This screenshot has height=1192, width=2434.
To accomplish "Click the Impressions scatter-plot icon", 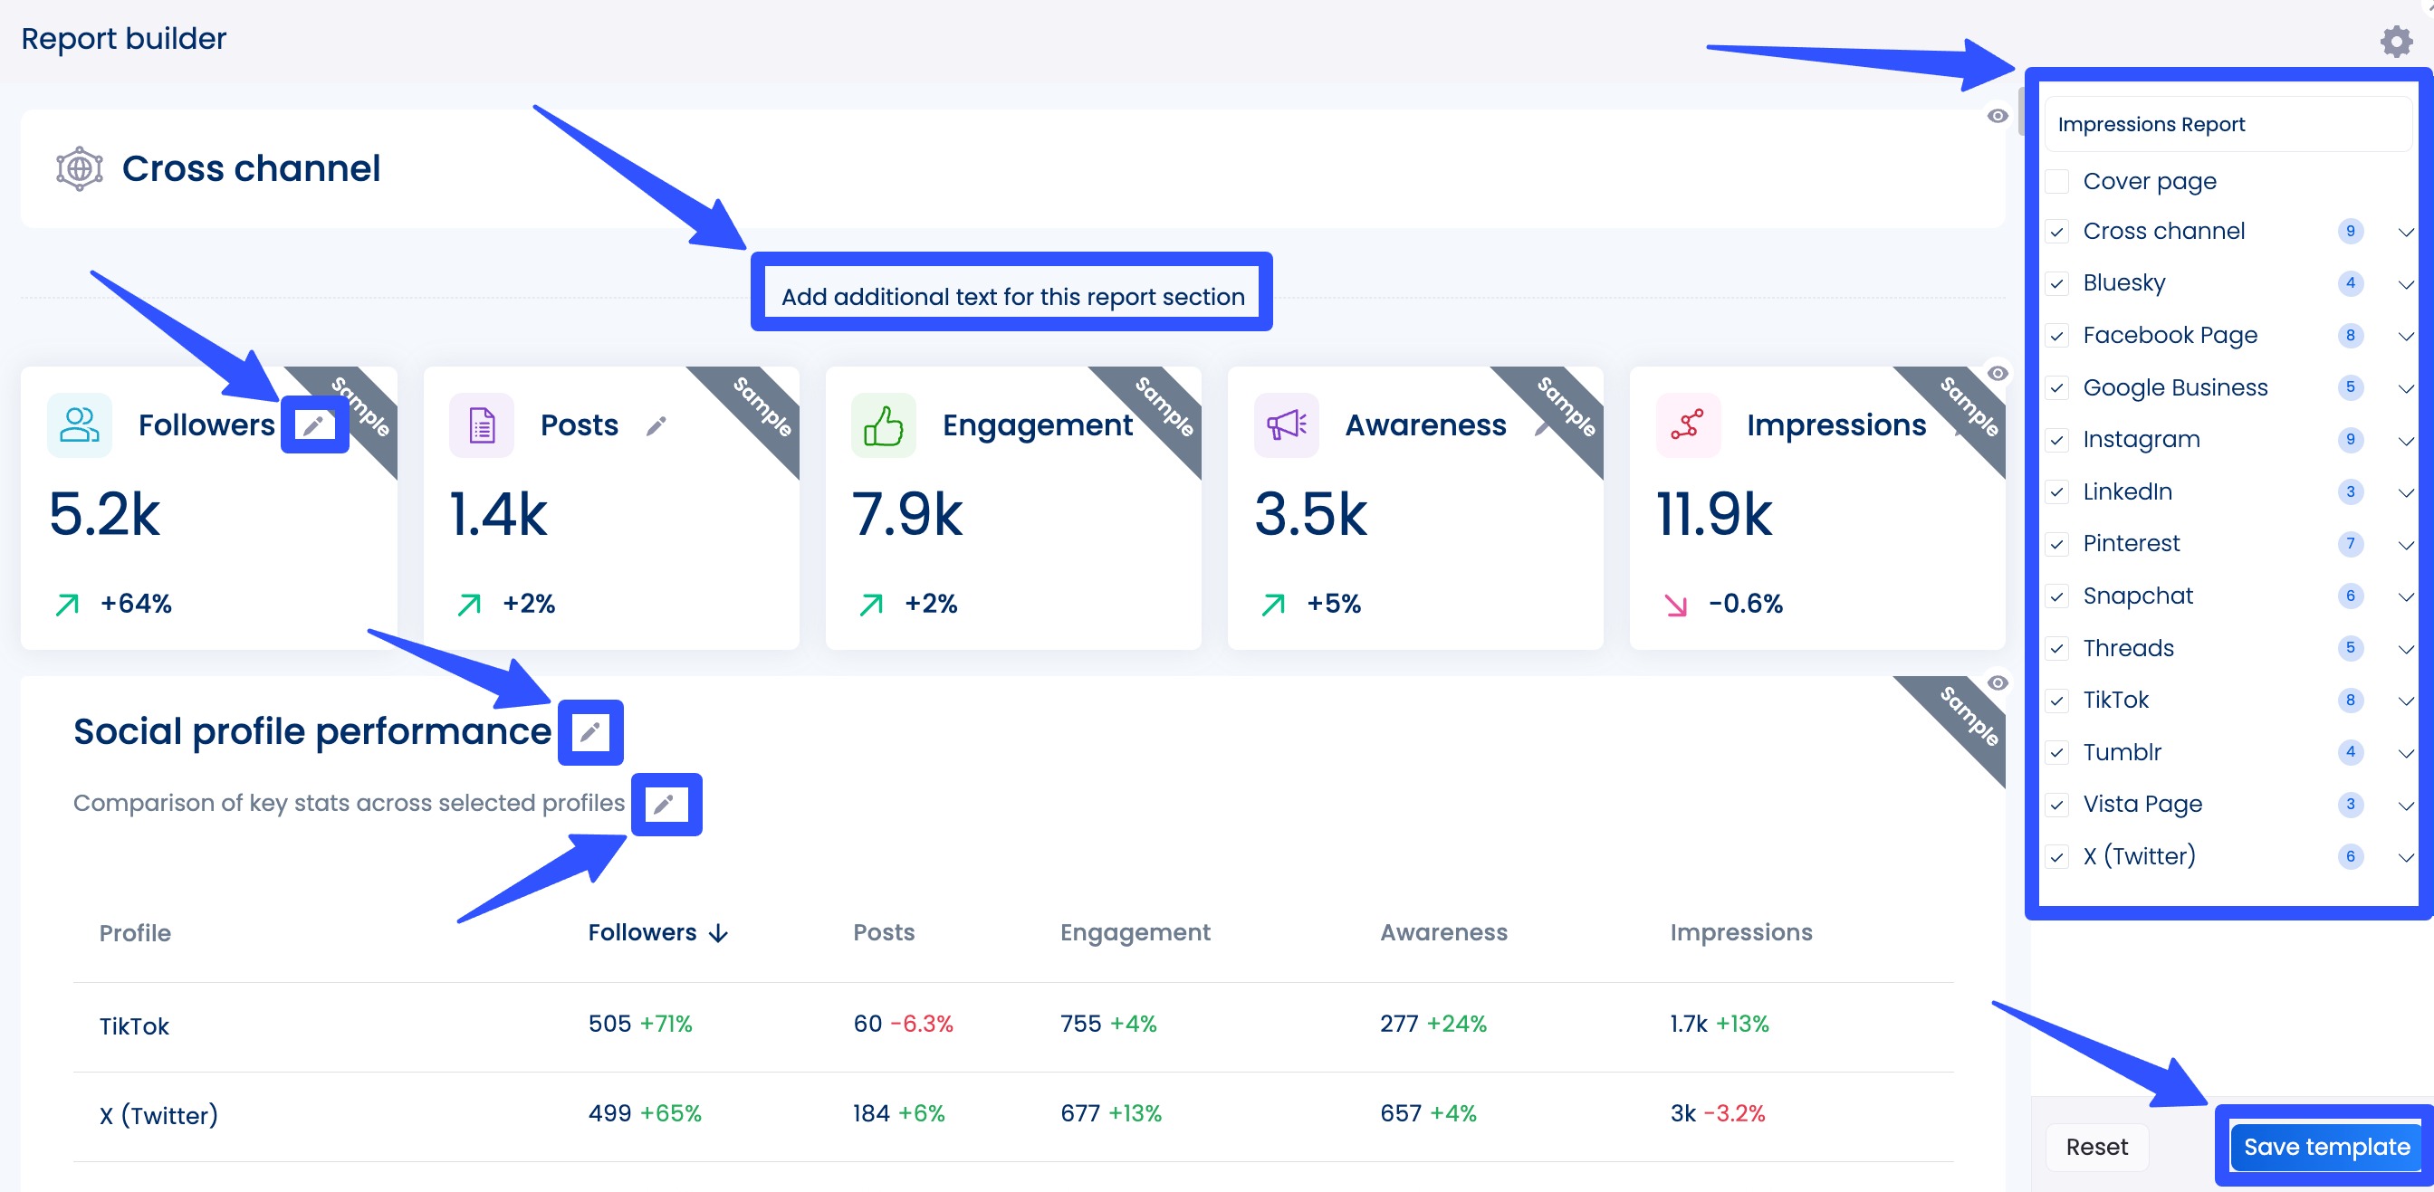I will (1688, 425).
